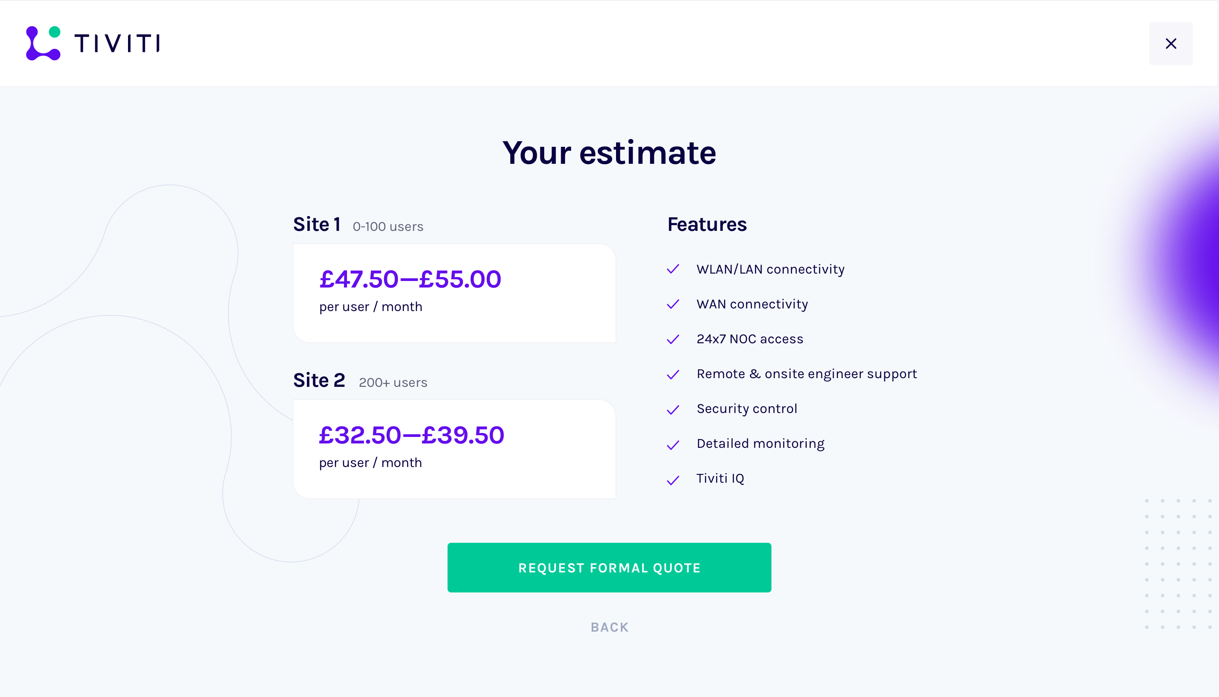This screenshot has height=697, width=1219.
Task: Click the "0-100 users" label
Action: pos(388,227)
